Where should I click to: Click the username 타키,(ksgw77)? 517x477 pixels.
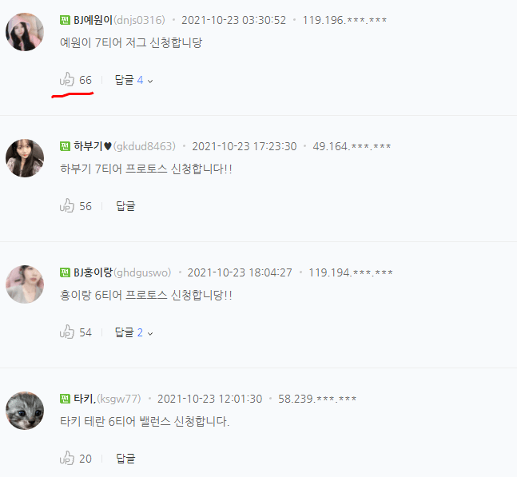pos(107,399)
